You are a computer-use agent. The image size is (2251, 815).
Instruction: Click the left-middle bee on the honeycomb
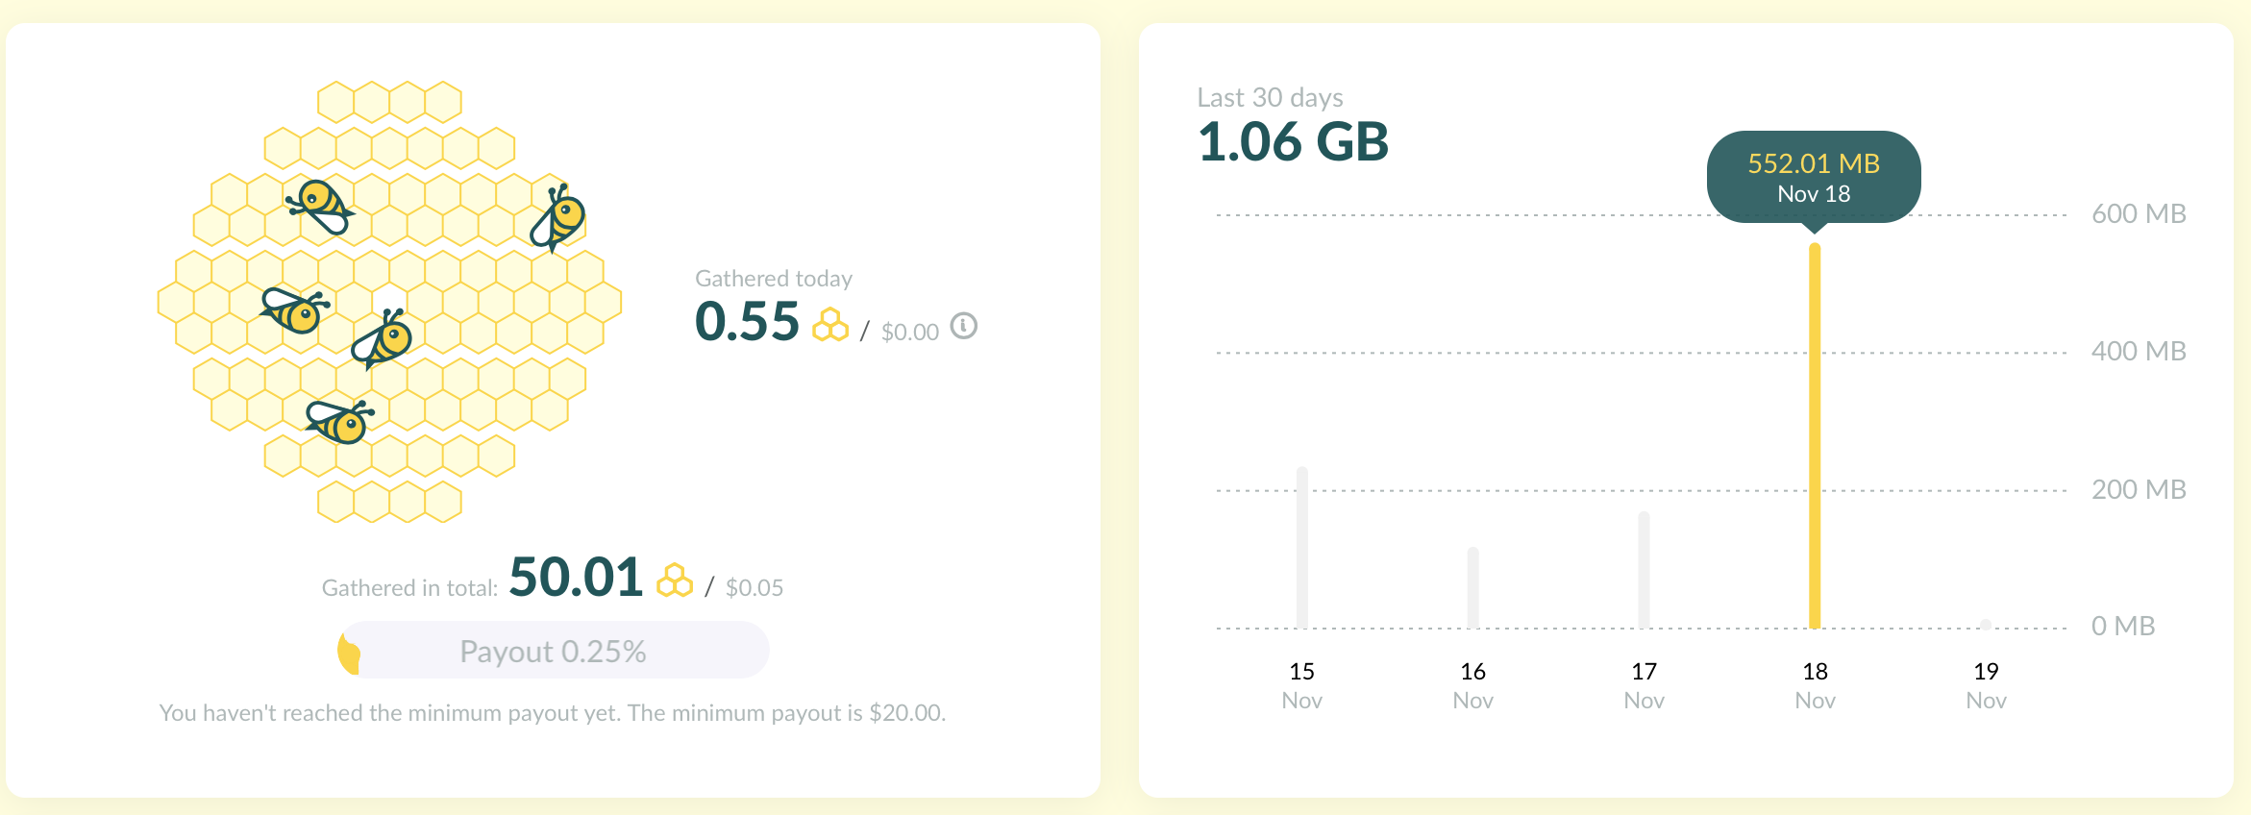coord(294,309)
